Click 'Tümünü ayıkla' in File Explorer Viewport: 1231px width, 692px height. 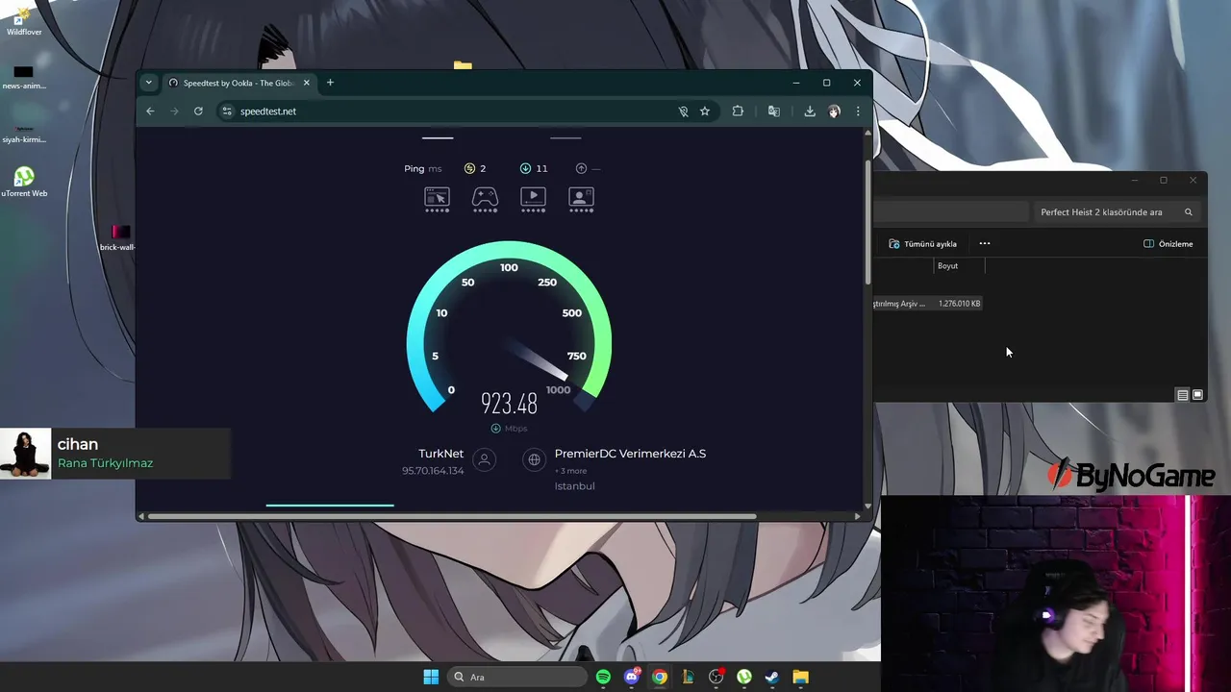coord(922,244)
